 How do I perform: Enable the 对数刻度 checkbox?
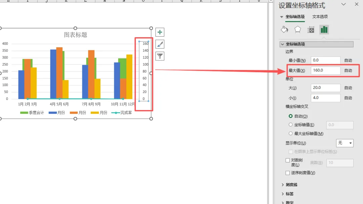click(287, 160)
